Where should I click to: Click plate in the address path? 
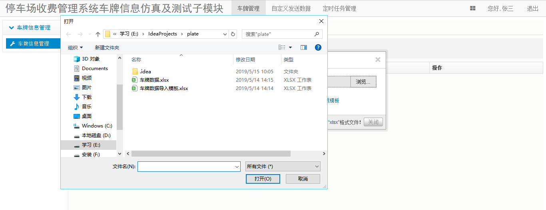click(193, 34)
